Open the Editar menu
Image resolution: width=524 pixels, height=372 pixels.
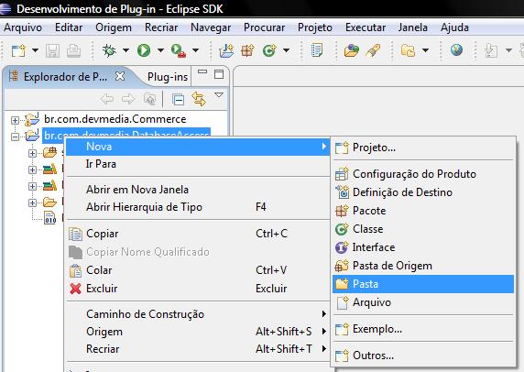pos(69,27)
